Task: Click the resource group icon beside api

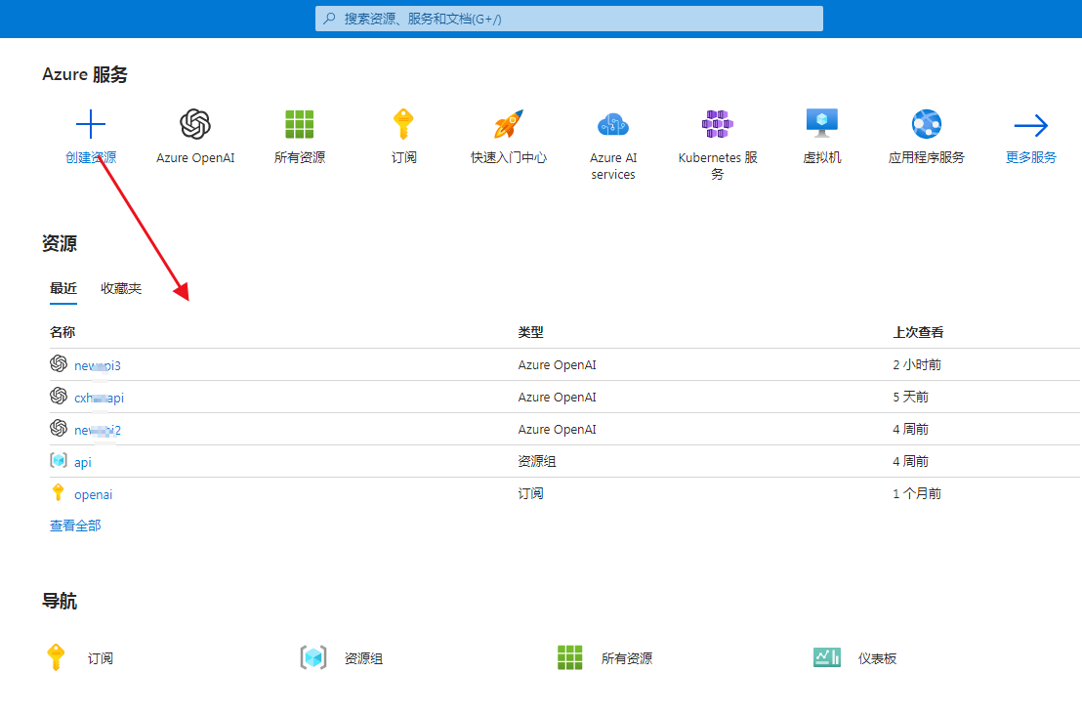Action: pos(59,460)
